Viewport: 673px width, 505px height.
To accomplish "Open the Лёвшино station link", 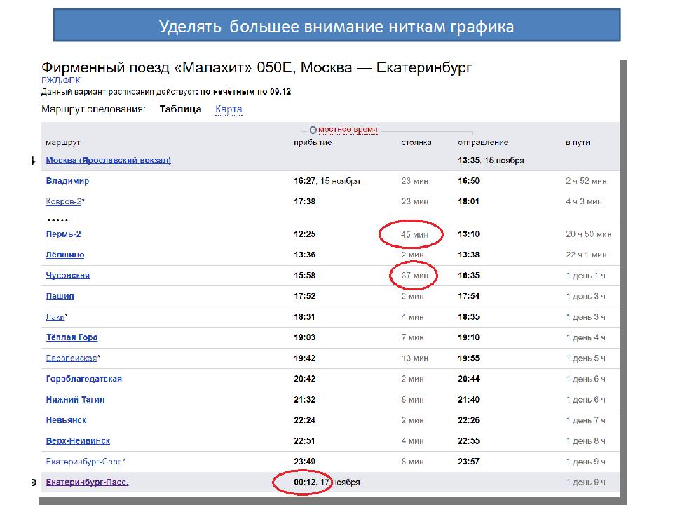I will tap(64, 255).
